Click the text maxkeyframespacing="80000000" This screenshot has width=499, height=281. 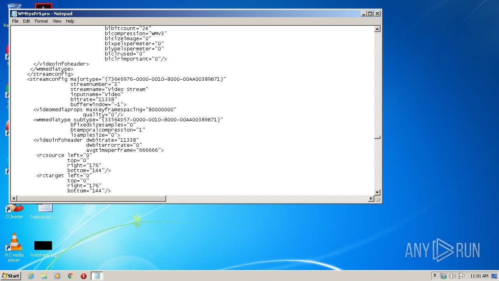pyautogui.click(x=131, y=110)
